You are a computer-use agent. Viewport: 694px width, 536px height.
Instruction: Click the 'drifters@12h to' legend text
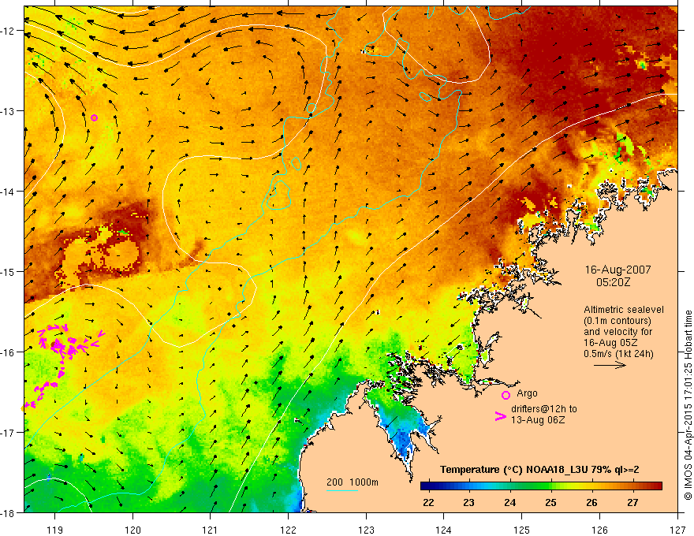pos(544,409)
